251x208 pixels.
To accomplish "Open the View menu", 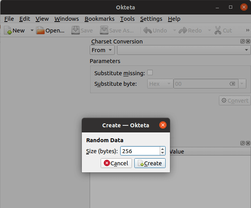I will (42, 19).
